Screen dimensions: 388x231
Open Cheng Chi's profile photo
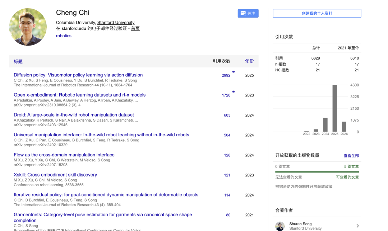[28, 27]
